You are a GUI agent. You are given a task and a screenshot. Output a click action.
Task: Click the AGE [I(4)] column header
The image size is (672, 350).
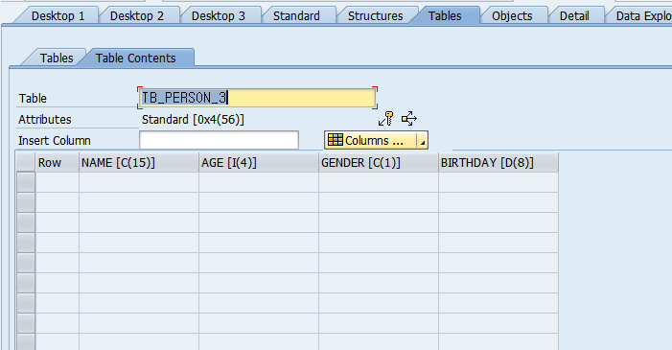(x=259, y=163)
